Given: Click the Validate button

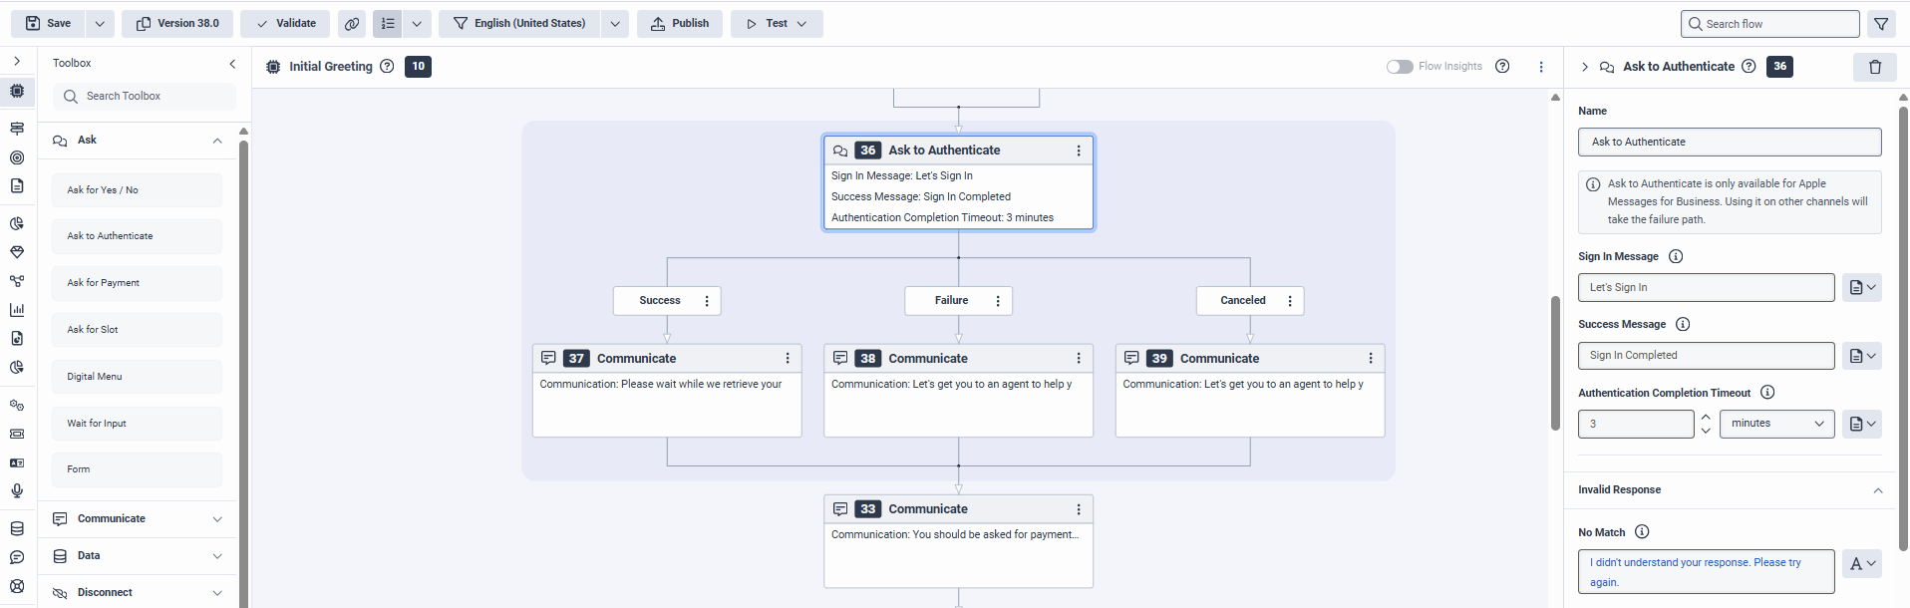Looking at the screenshot, I should (x=286, y=24).
